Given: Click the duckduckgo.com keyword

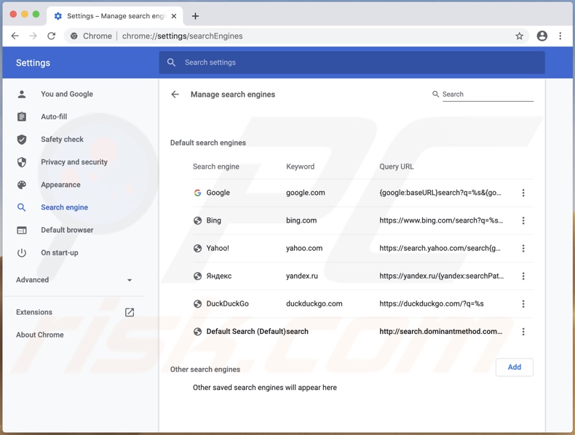Looking at the screenshot, I should tap(314, 304).
